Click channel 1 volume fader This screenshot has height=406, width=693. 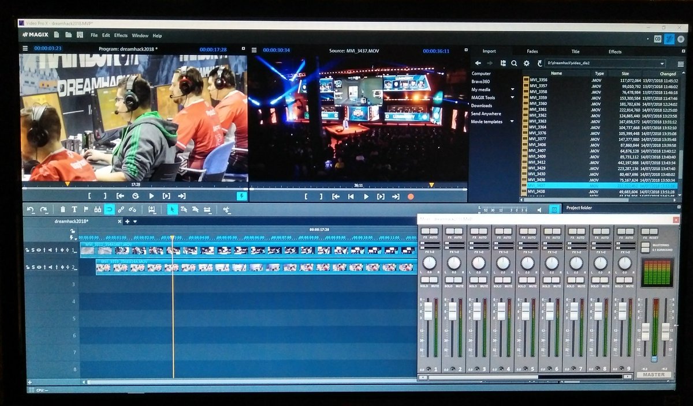(429, 311)
